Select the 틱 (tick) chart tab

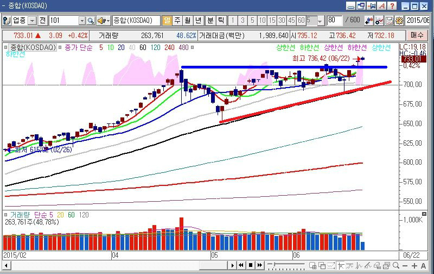221,21
